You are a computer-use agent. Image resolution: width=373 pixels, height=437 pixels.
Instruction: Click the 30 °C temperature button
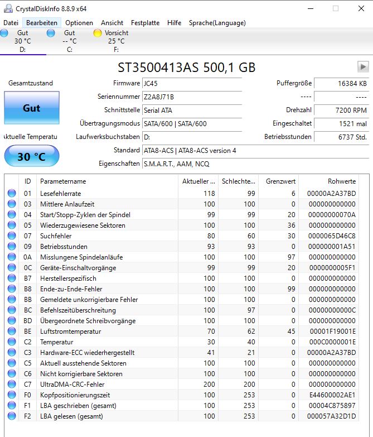click(x=32, y=156)
